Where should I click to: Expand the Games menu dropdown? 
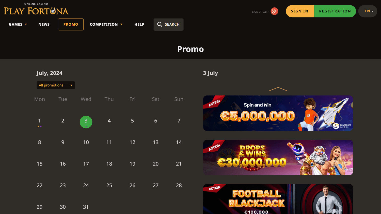tap(18, 24)
